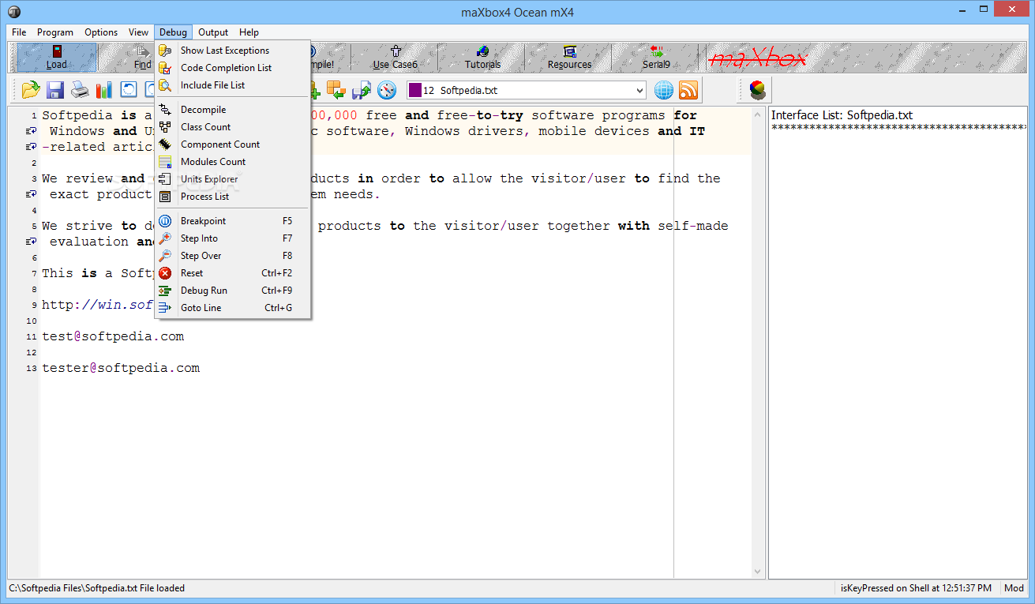Click 'Interface List: Softpedia.txt' heading

842,115
